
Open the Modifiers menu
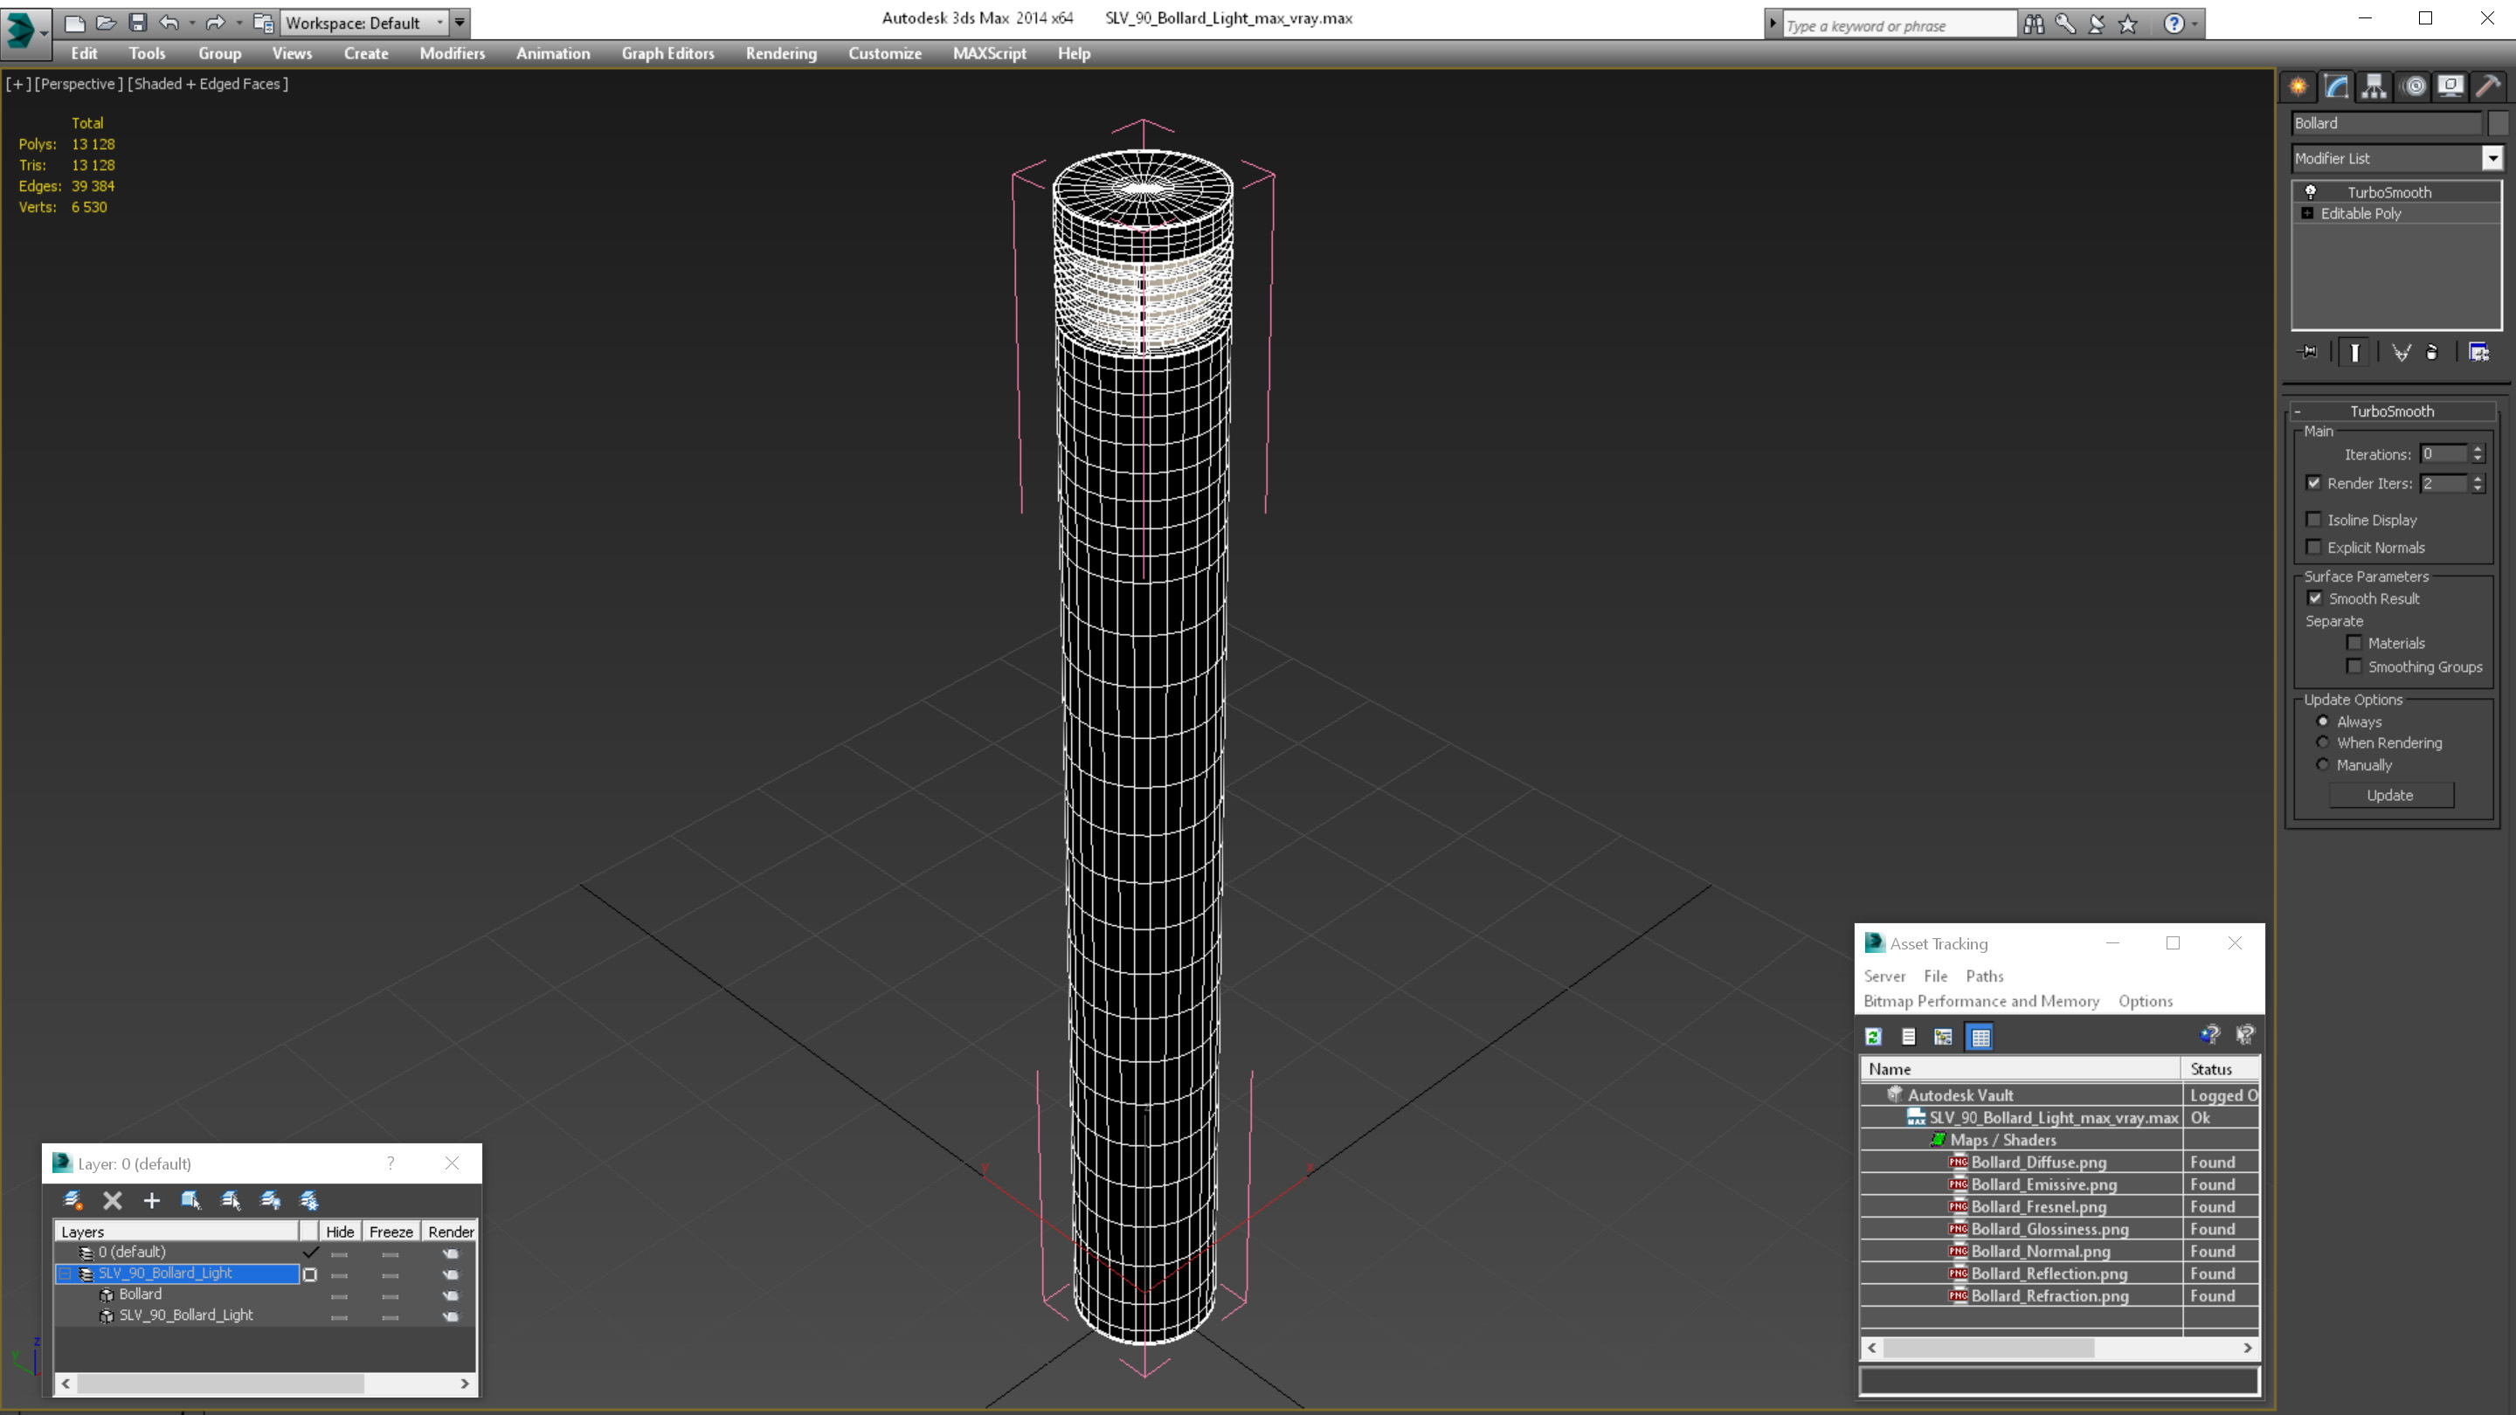(453, 53)
